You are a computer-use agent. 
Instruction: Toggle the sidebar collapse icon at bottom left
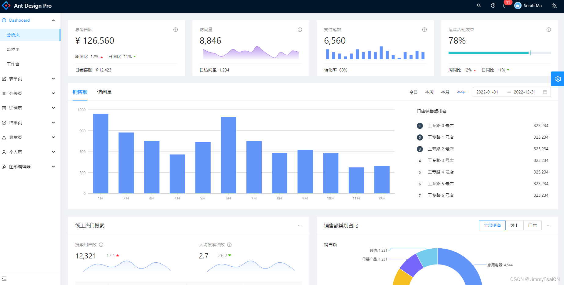click(x=4, y=279)
